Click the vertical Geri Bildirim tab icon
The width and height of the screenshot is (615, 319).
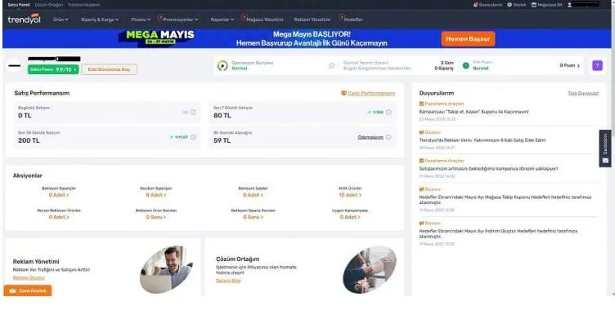pyautogui.click(x=605, y=161)
